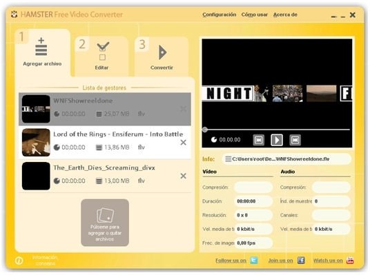
Task: Open the Join us on link
Action: coord(280,261)
